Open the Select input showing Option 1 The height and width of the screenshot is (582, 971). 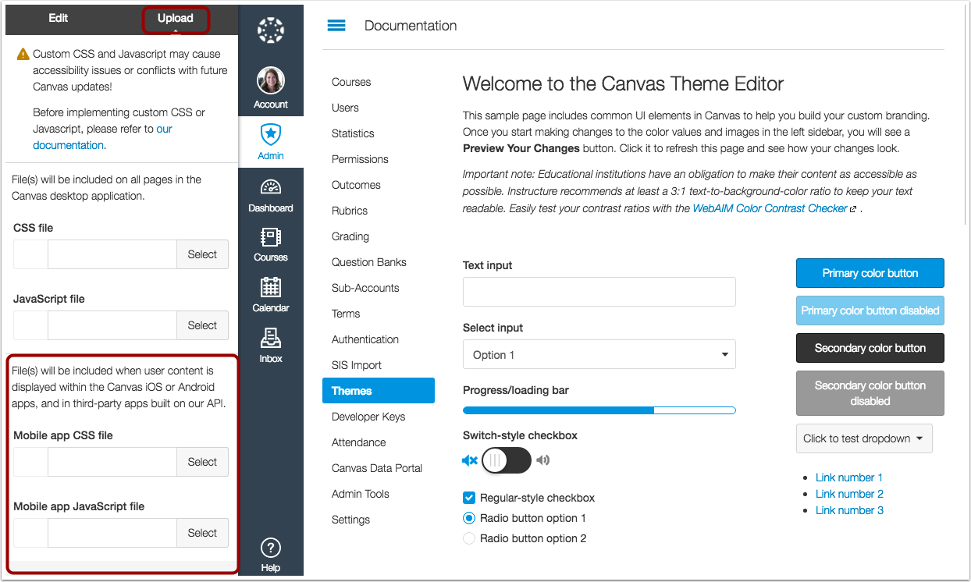(599, 354)
